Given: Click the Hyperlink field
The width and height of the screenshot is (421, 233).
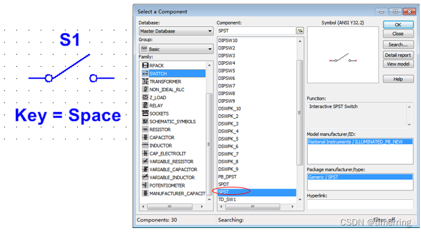Looking at the screenshot, I should point(360,204).
